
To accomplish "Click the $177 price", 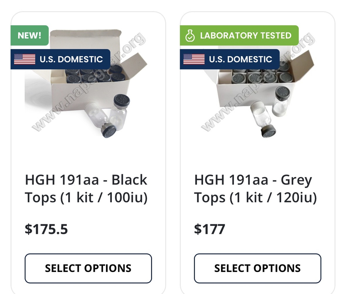I will coord(209,229).
